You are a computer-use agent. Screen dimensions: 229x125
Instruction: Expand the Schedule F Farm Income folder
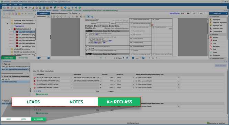pyautogui.click(x=7, y=49)
